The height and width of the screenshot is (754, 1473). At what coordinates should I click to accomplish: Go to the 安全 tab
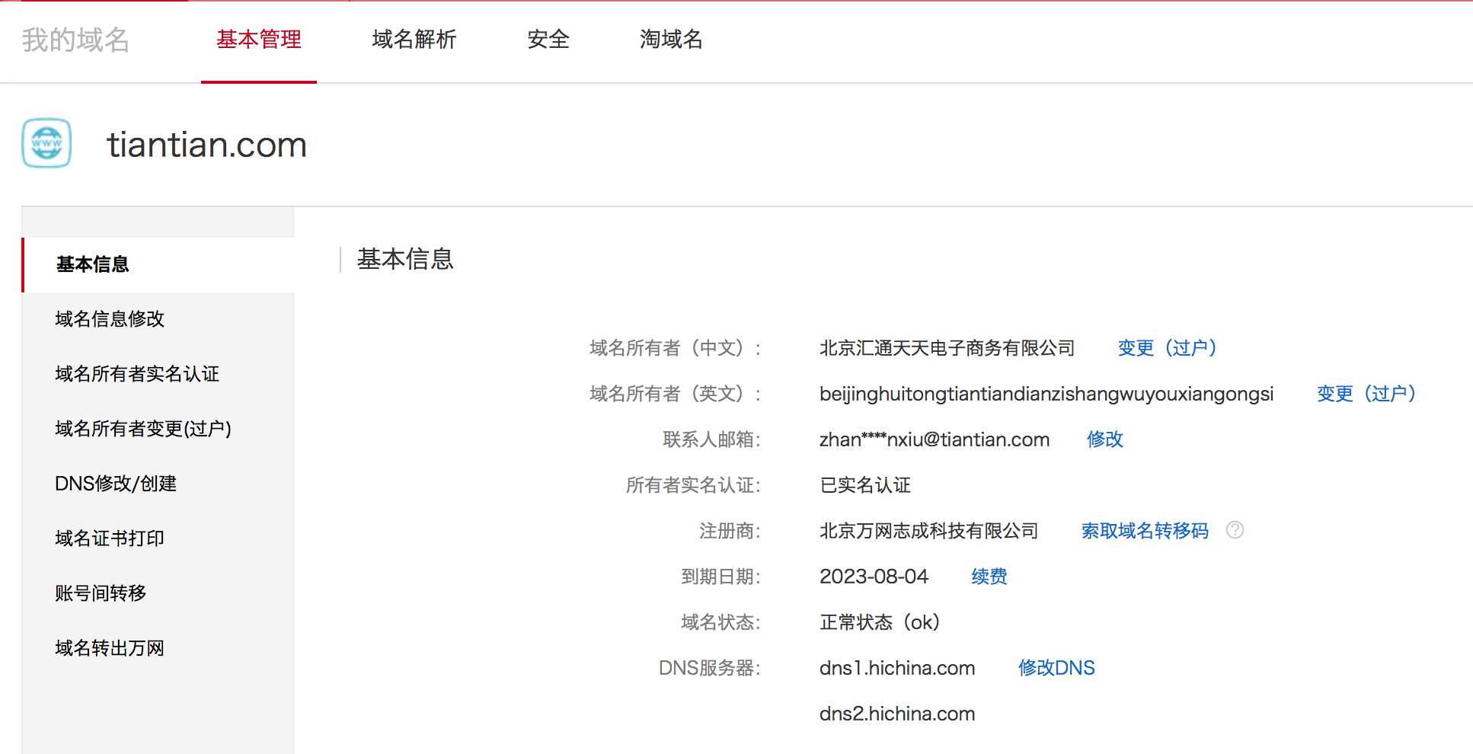pyautogui.click(x=548, y=40)
